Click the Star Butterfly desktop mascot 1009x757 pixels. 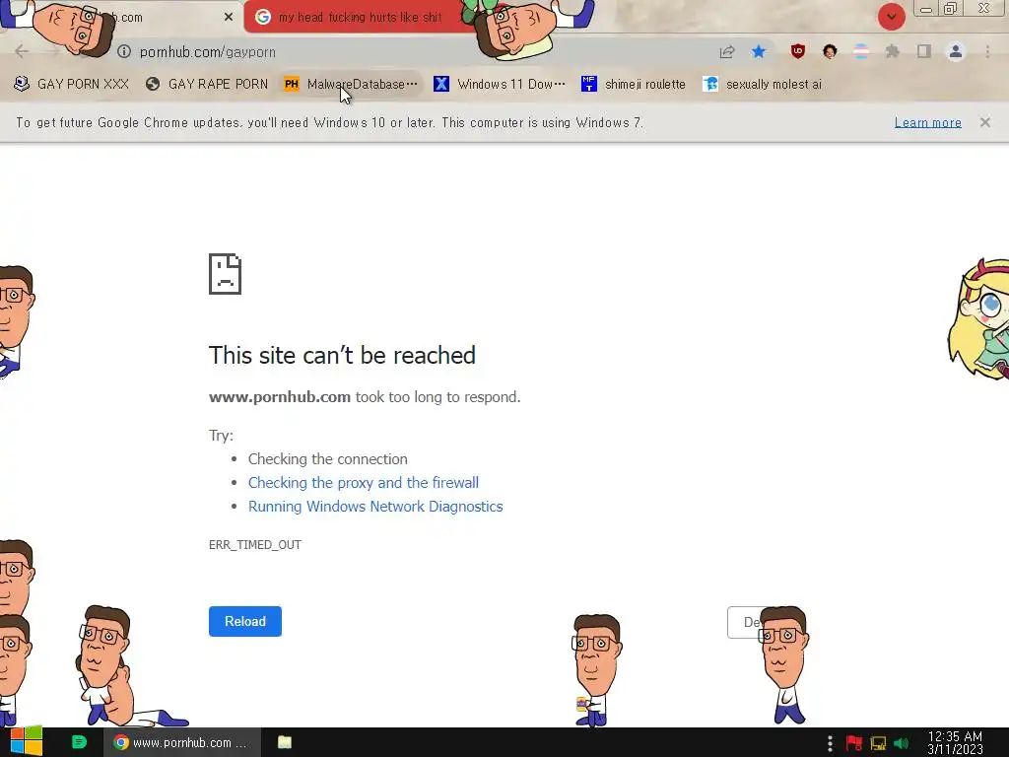pos(978,318)
